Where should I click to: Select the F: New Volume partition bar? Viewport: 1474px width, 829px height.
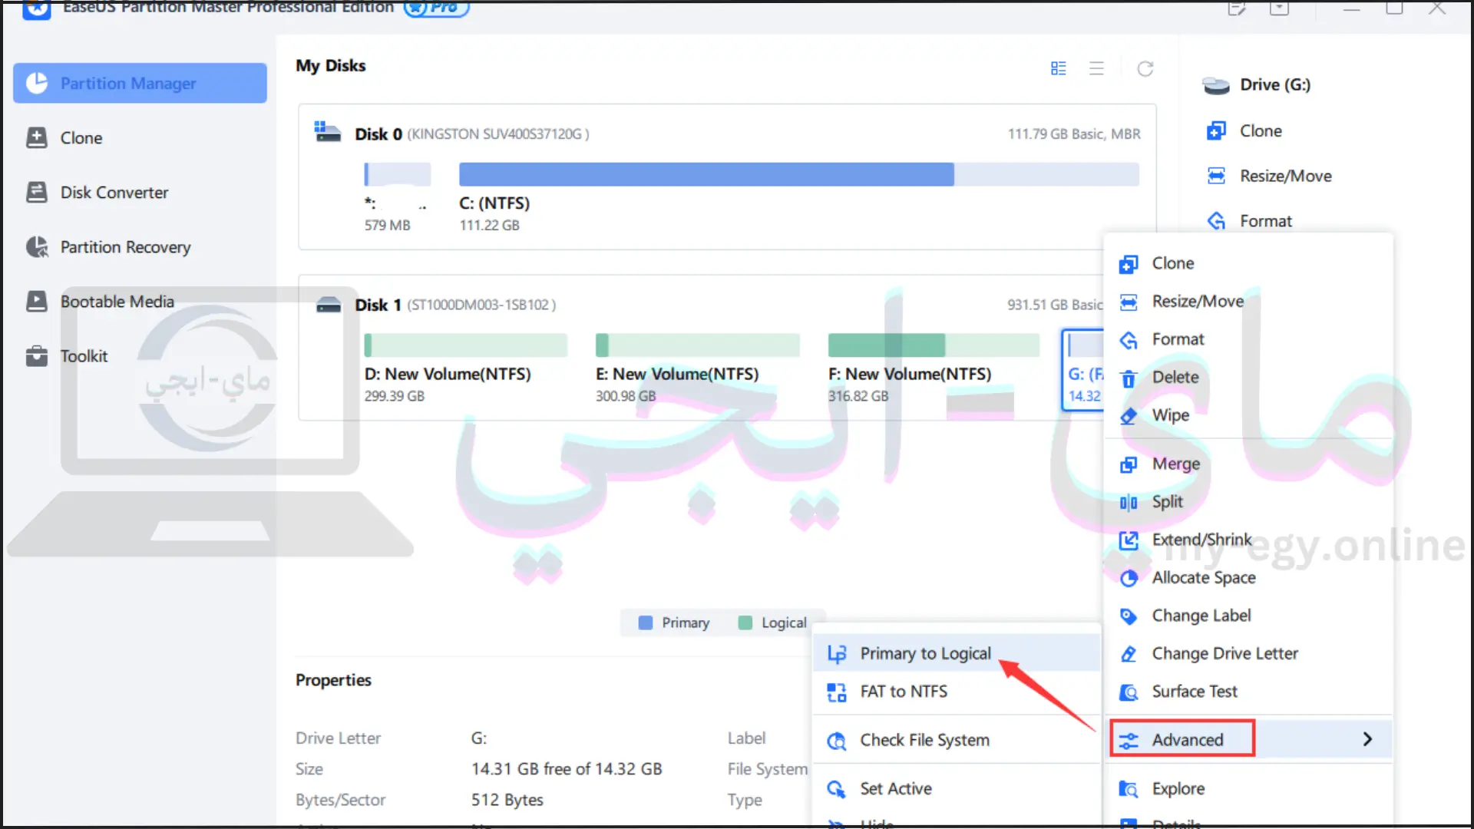pyautogui.click(x=934, y=345)
